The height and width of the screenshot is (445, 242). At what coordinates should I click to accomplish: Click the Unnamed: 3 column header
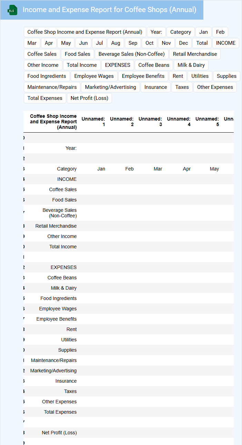(x=150, y=122)
